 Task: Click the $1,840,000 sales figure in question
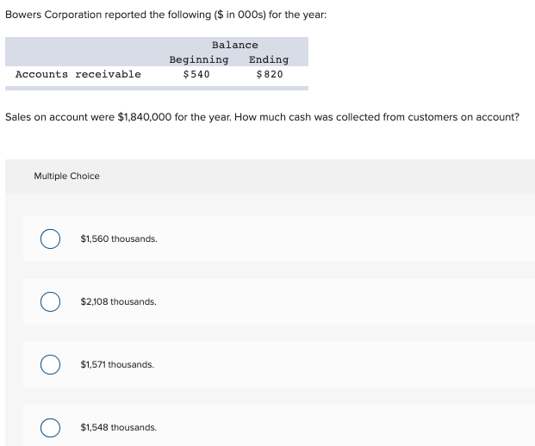(145, 116)
